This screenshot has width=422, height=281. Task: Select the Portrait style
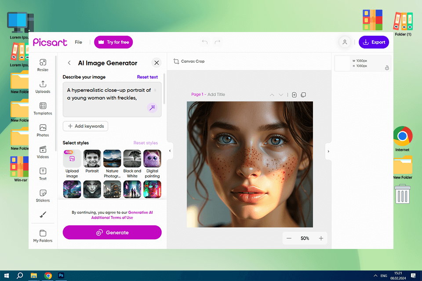92,161
